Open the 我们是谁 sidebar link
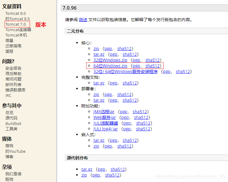The height and width of the screenshot is (182, 228). (x=13, y=174)
